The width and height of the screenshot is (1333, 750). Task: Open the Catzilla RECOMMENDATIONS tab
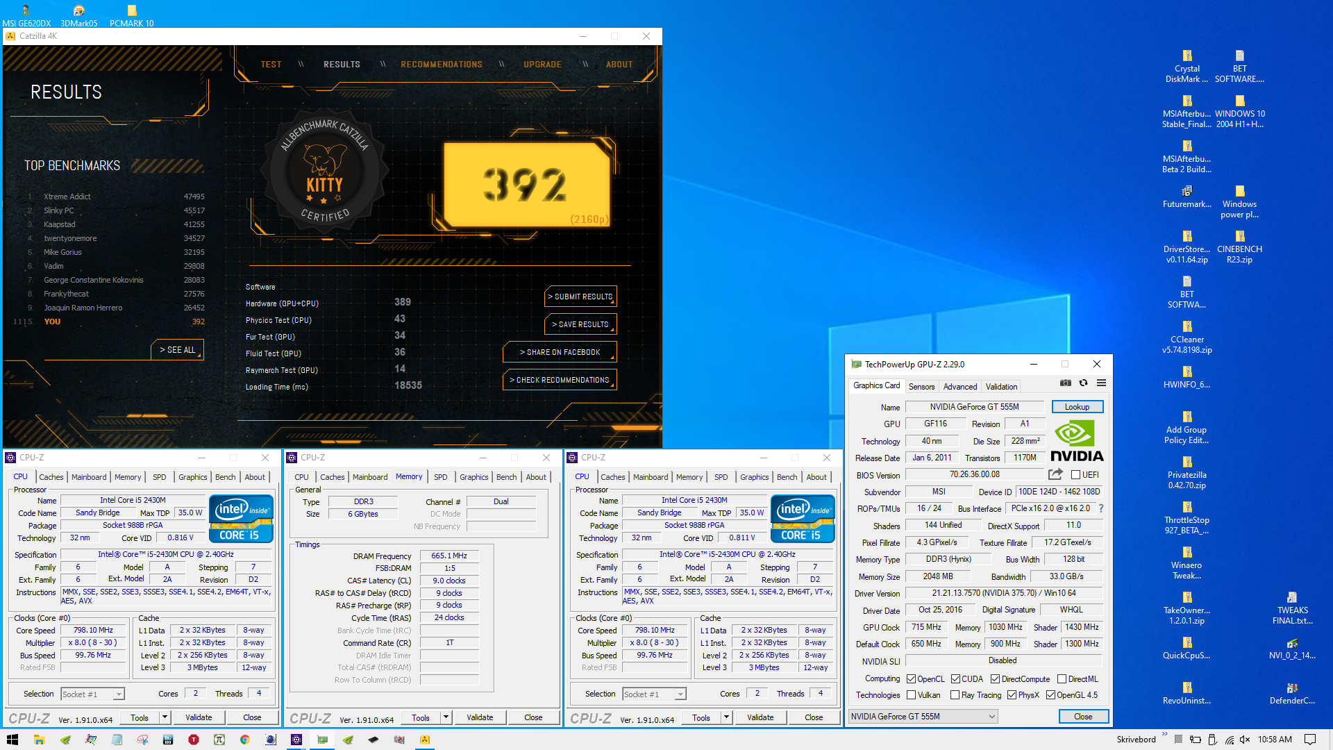(x=442, y=65)
